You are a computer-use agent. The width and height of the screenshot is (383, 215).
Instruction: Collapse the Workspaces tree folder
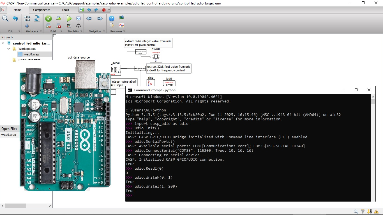tap(8, 49)
